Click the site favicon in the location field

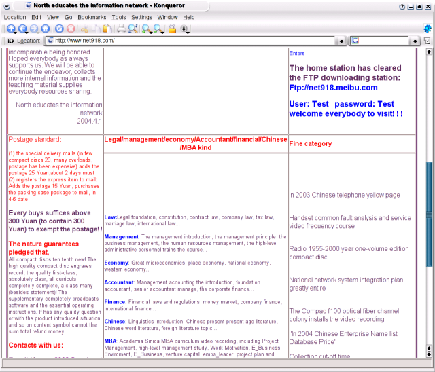point(50,41)
